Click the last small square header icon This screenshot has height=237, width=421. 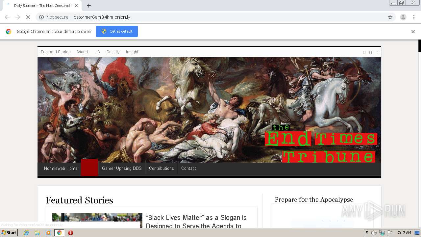(378, 52)
